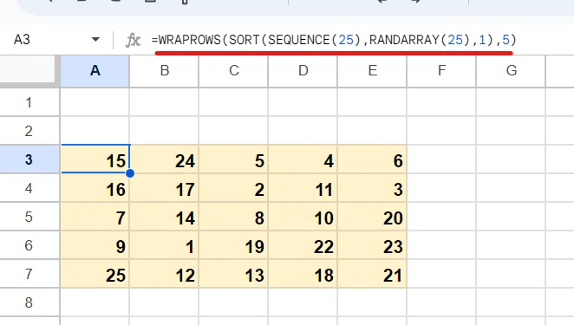This screenshot has width=574, height=325.
Task: Select empty cell F3
Action: click(x=441, y=159)
